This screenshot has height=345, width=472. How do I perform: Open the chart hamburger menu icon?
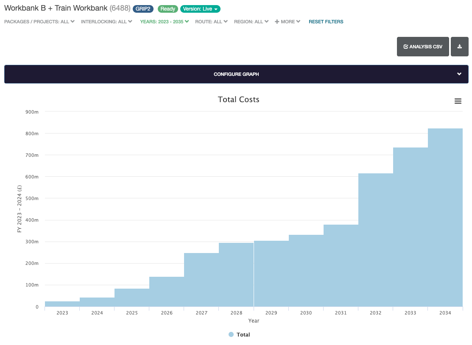tap(458, 101)
